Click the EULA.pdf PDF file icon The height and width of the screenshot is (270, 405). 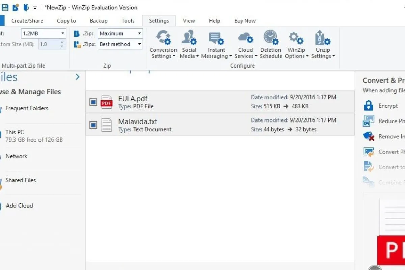point(107,102)
